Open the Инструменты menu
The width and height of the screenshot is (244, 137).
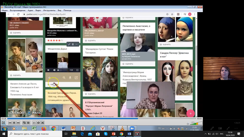(49, 10)
